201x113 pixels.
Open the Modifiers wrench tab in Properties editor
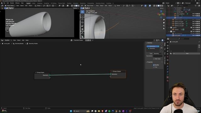tap(167, 66)
